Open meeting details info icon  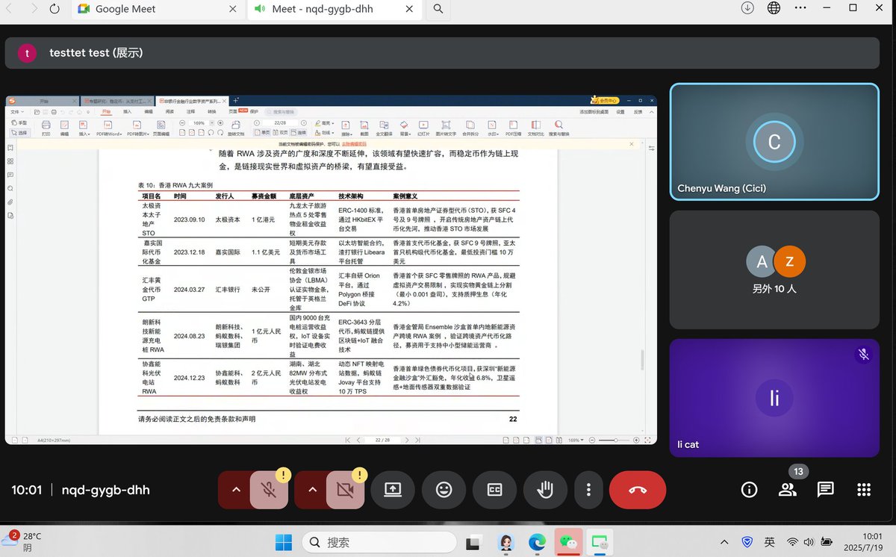click(x=749, y=490)
